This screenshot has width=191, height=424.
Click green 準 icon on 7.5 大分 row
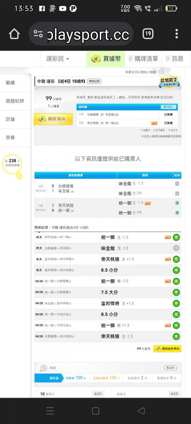(x=177, y=292)
